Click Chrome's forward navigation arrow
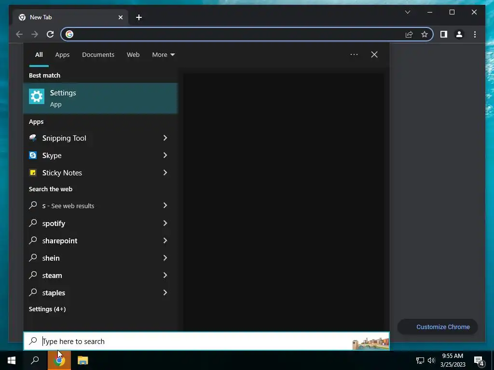The width and height of the screenshot is (494, 370). tap(35, 34)
